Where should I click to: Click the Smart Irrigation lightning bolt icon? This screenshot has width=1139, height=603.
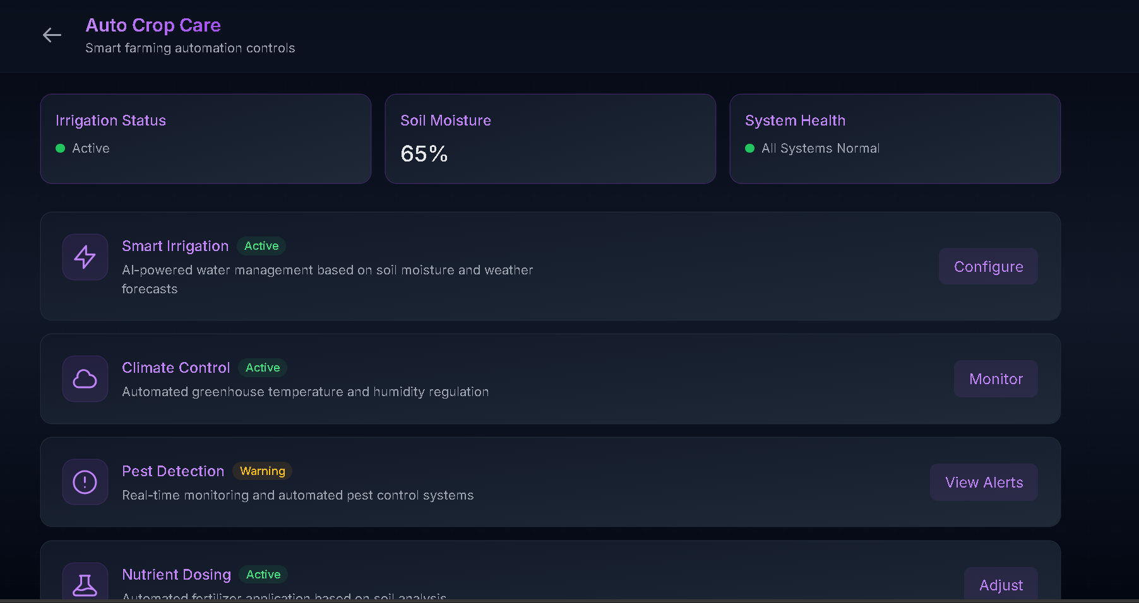85,257
